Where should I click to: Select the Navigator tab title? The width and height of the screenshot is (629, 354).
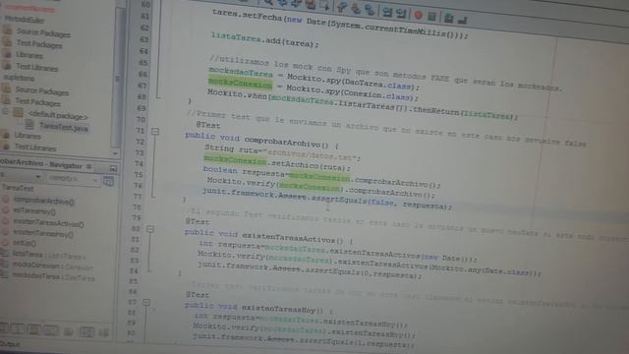41,164
